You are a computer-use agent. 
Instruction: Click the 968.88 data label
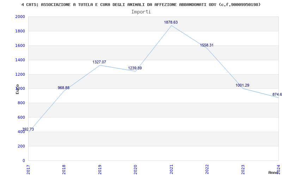63,88
